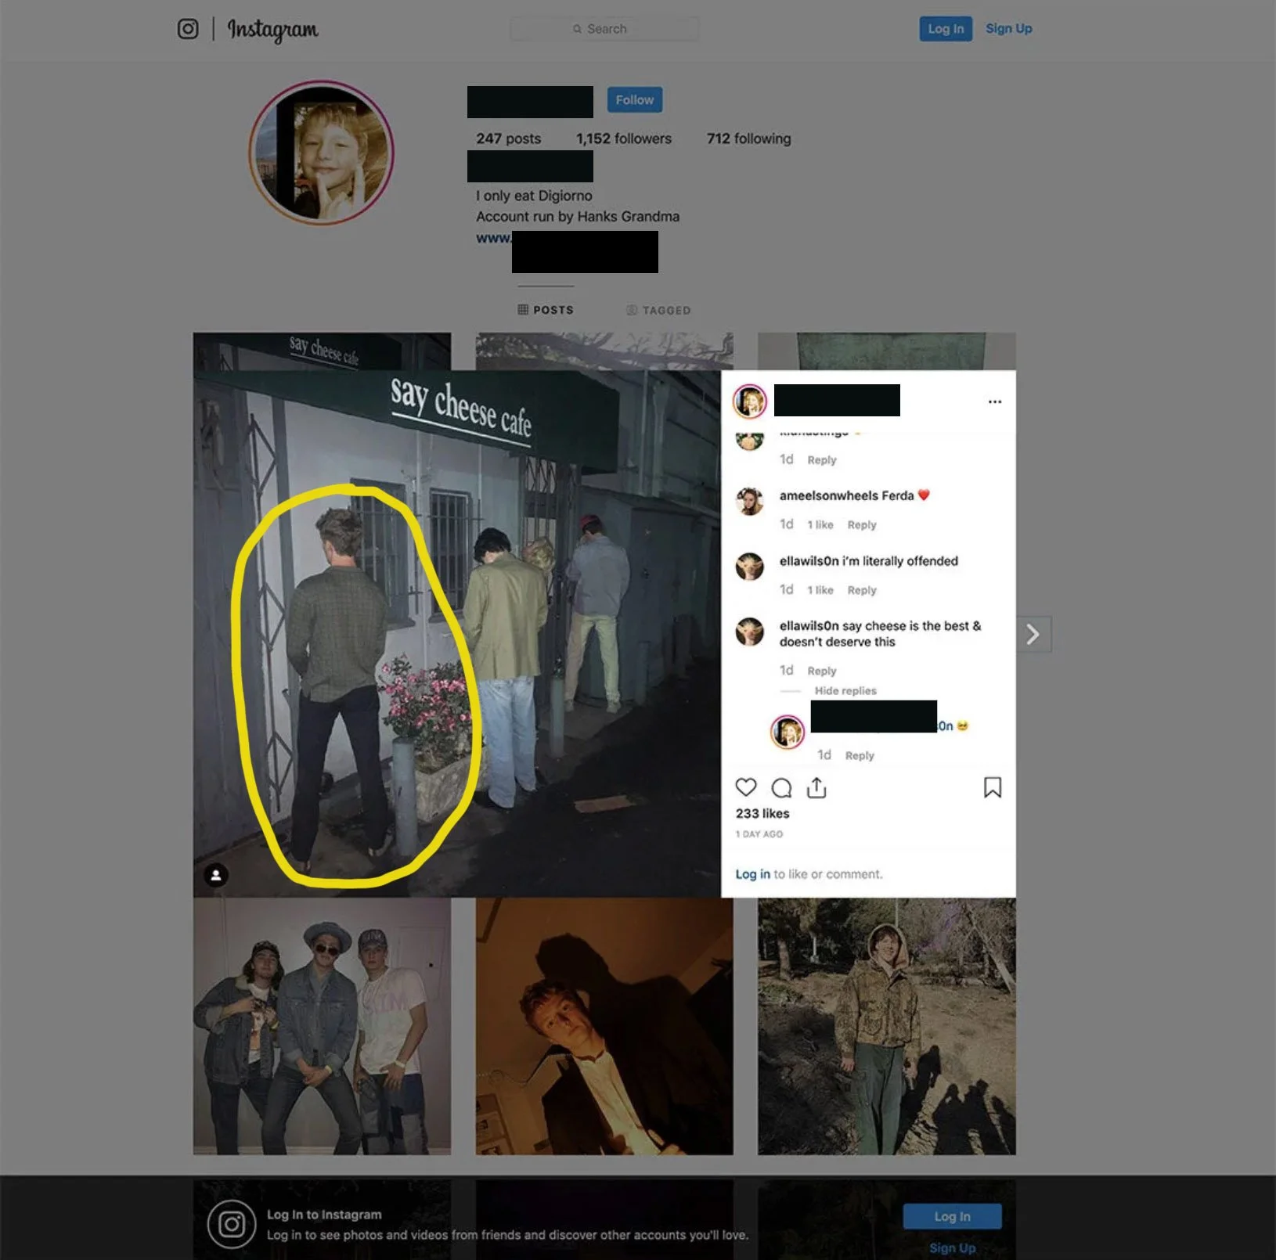Switch to the TAGGED tab
1276x1260 pixels.
[658, 310]
